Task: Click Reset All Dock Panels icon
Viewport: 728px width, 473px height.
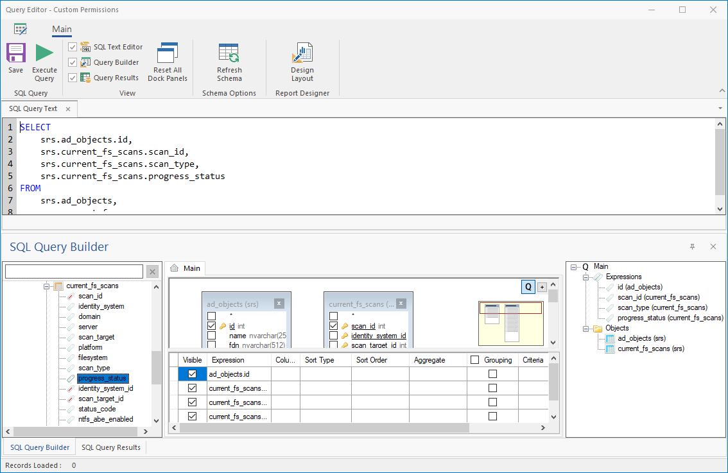Action: [x=168, y=54]
